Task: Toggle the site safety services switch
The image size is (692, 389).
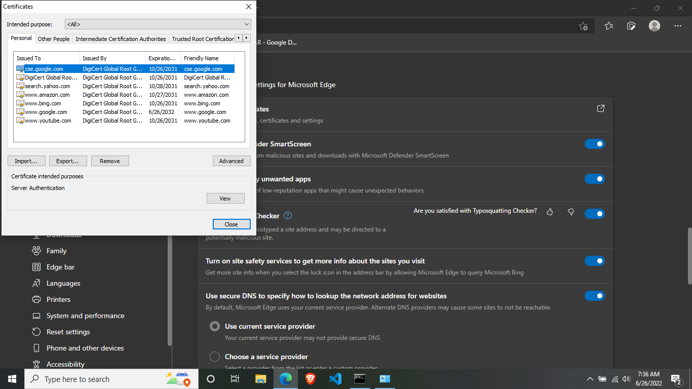Action: [x=595, y=261]
